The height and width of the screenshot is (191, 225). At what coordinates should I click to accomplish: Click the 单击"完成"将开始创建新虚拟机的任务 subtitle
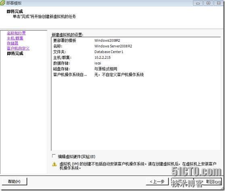pos(44,17)
